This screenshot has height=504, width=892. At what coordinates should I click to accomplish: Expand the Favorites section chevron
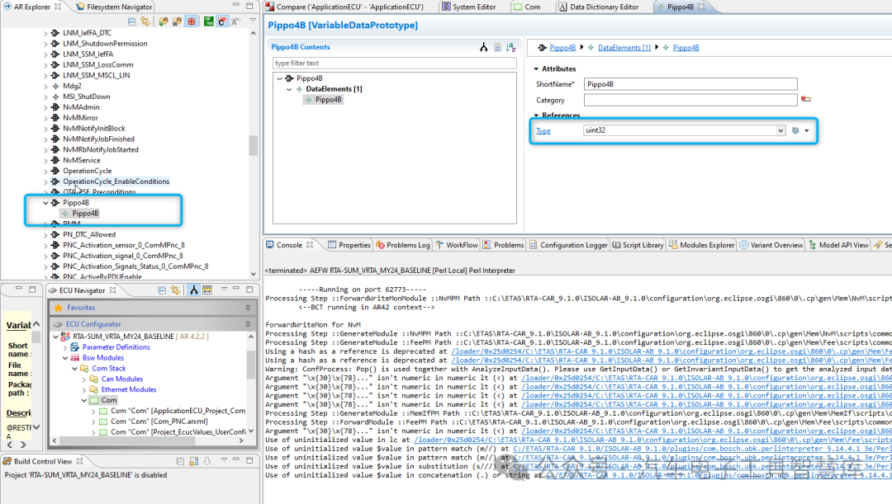(x=248, y=308)
